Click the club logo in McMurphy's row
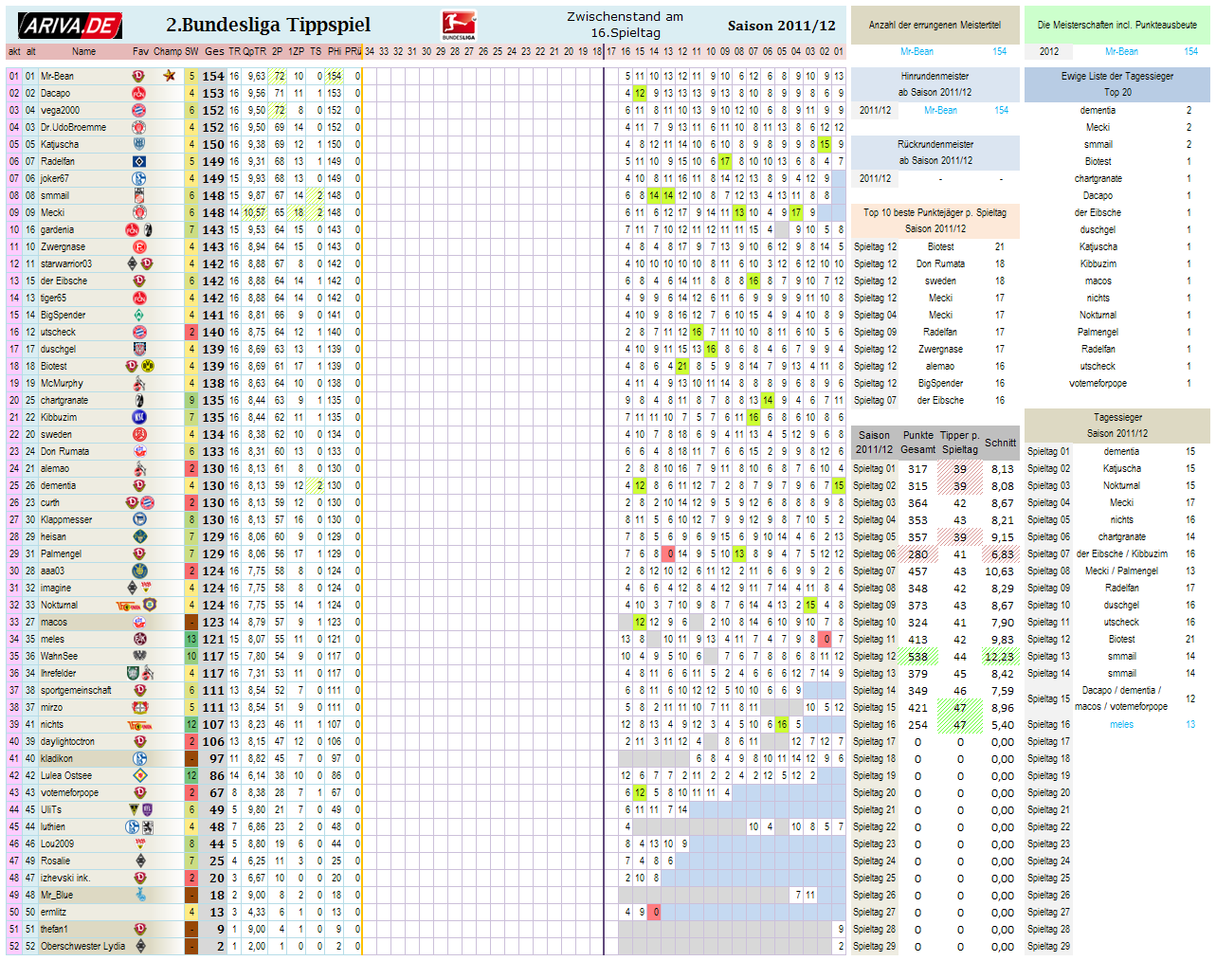1216x961 pixels. [x=138, y=383]
